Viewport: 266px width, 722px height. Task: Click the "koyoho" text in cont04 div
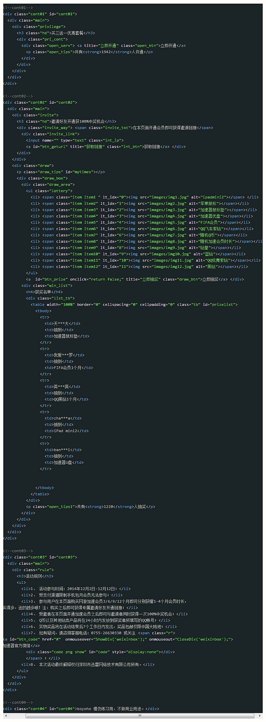[x=84, y=709]
